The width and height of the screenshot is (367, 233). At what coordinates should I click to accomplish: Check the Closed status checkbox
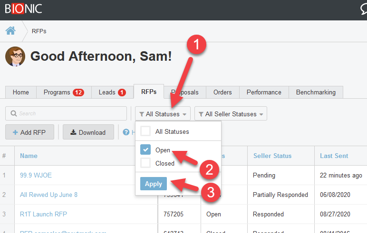click(x=145, y=163)
